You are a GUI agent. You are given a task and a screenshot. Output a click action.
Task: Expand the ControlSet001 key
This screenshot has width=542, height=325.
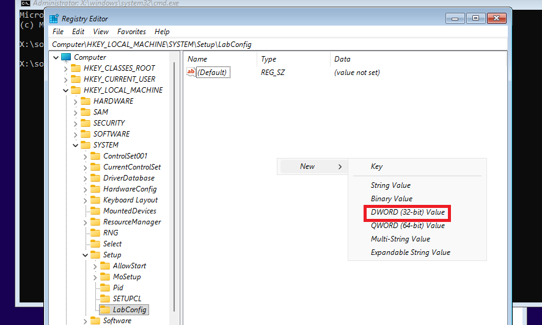click(x=85, y=156)
